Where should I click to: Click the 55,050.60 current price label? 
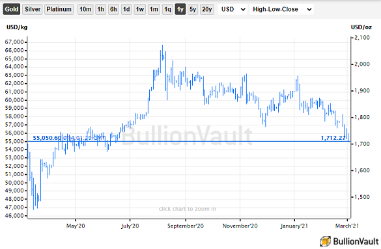tap(47, 138)
